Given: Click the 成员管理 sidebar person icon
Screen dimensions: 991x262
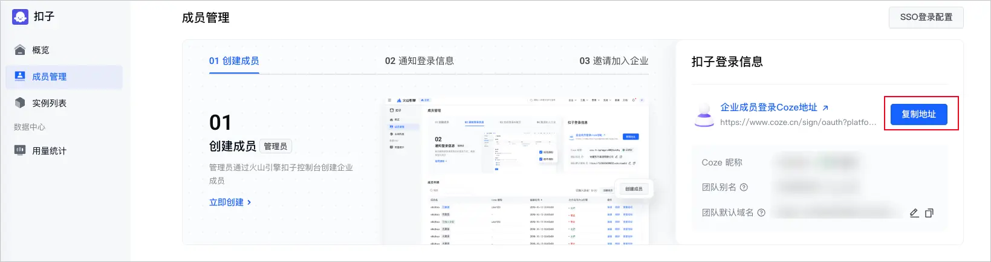Looking at the screenshot, I should click(x=20, y=76).
